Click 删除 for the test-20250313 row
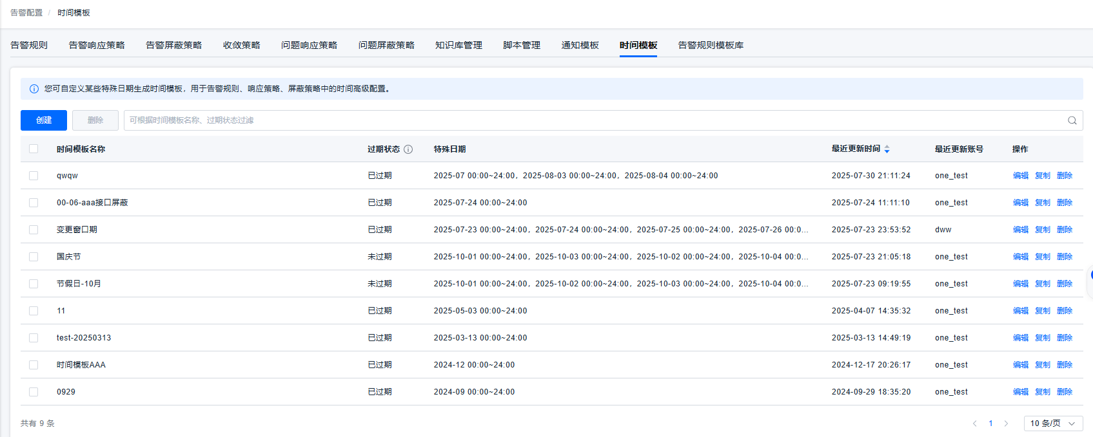This screenshot has height=437, width=1093. (1064, 338)
